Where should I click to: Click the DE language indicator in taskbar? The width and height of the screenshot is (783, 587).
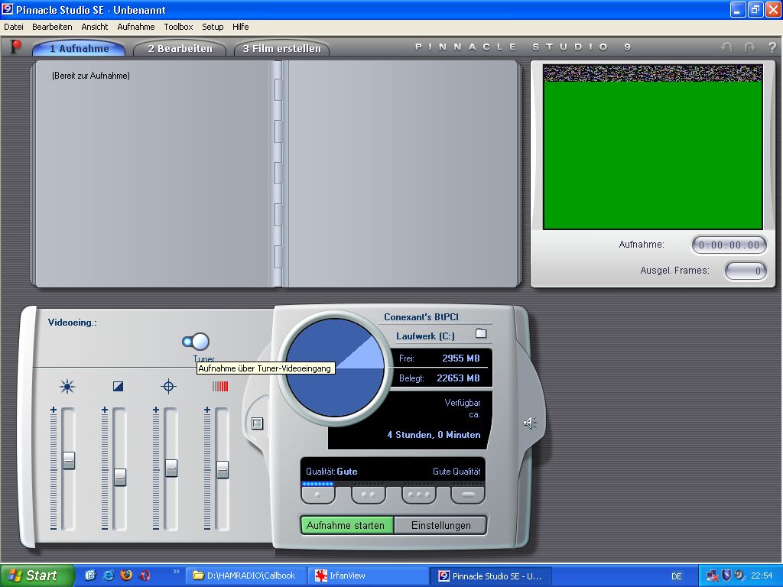point(676,576)
